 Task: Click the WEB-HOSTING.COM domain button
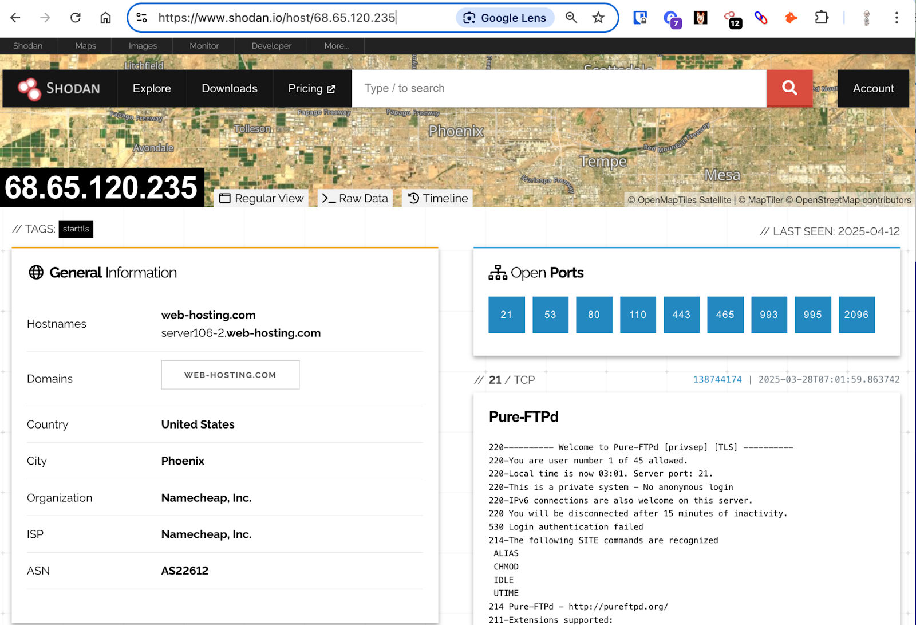[x=230, y=375]
